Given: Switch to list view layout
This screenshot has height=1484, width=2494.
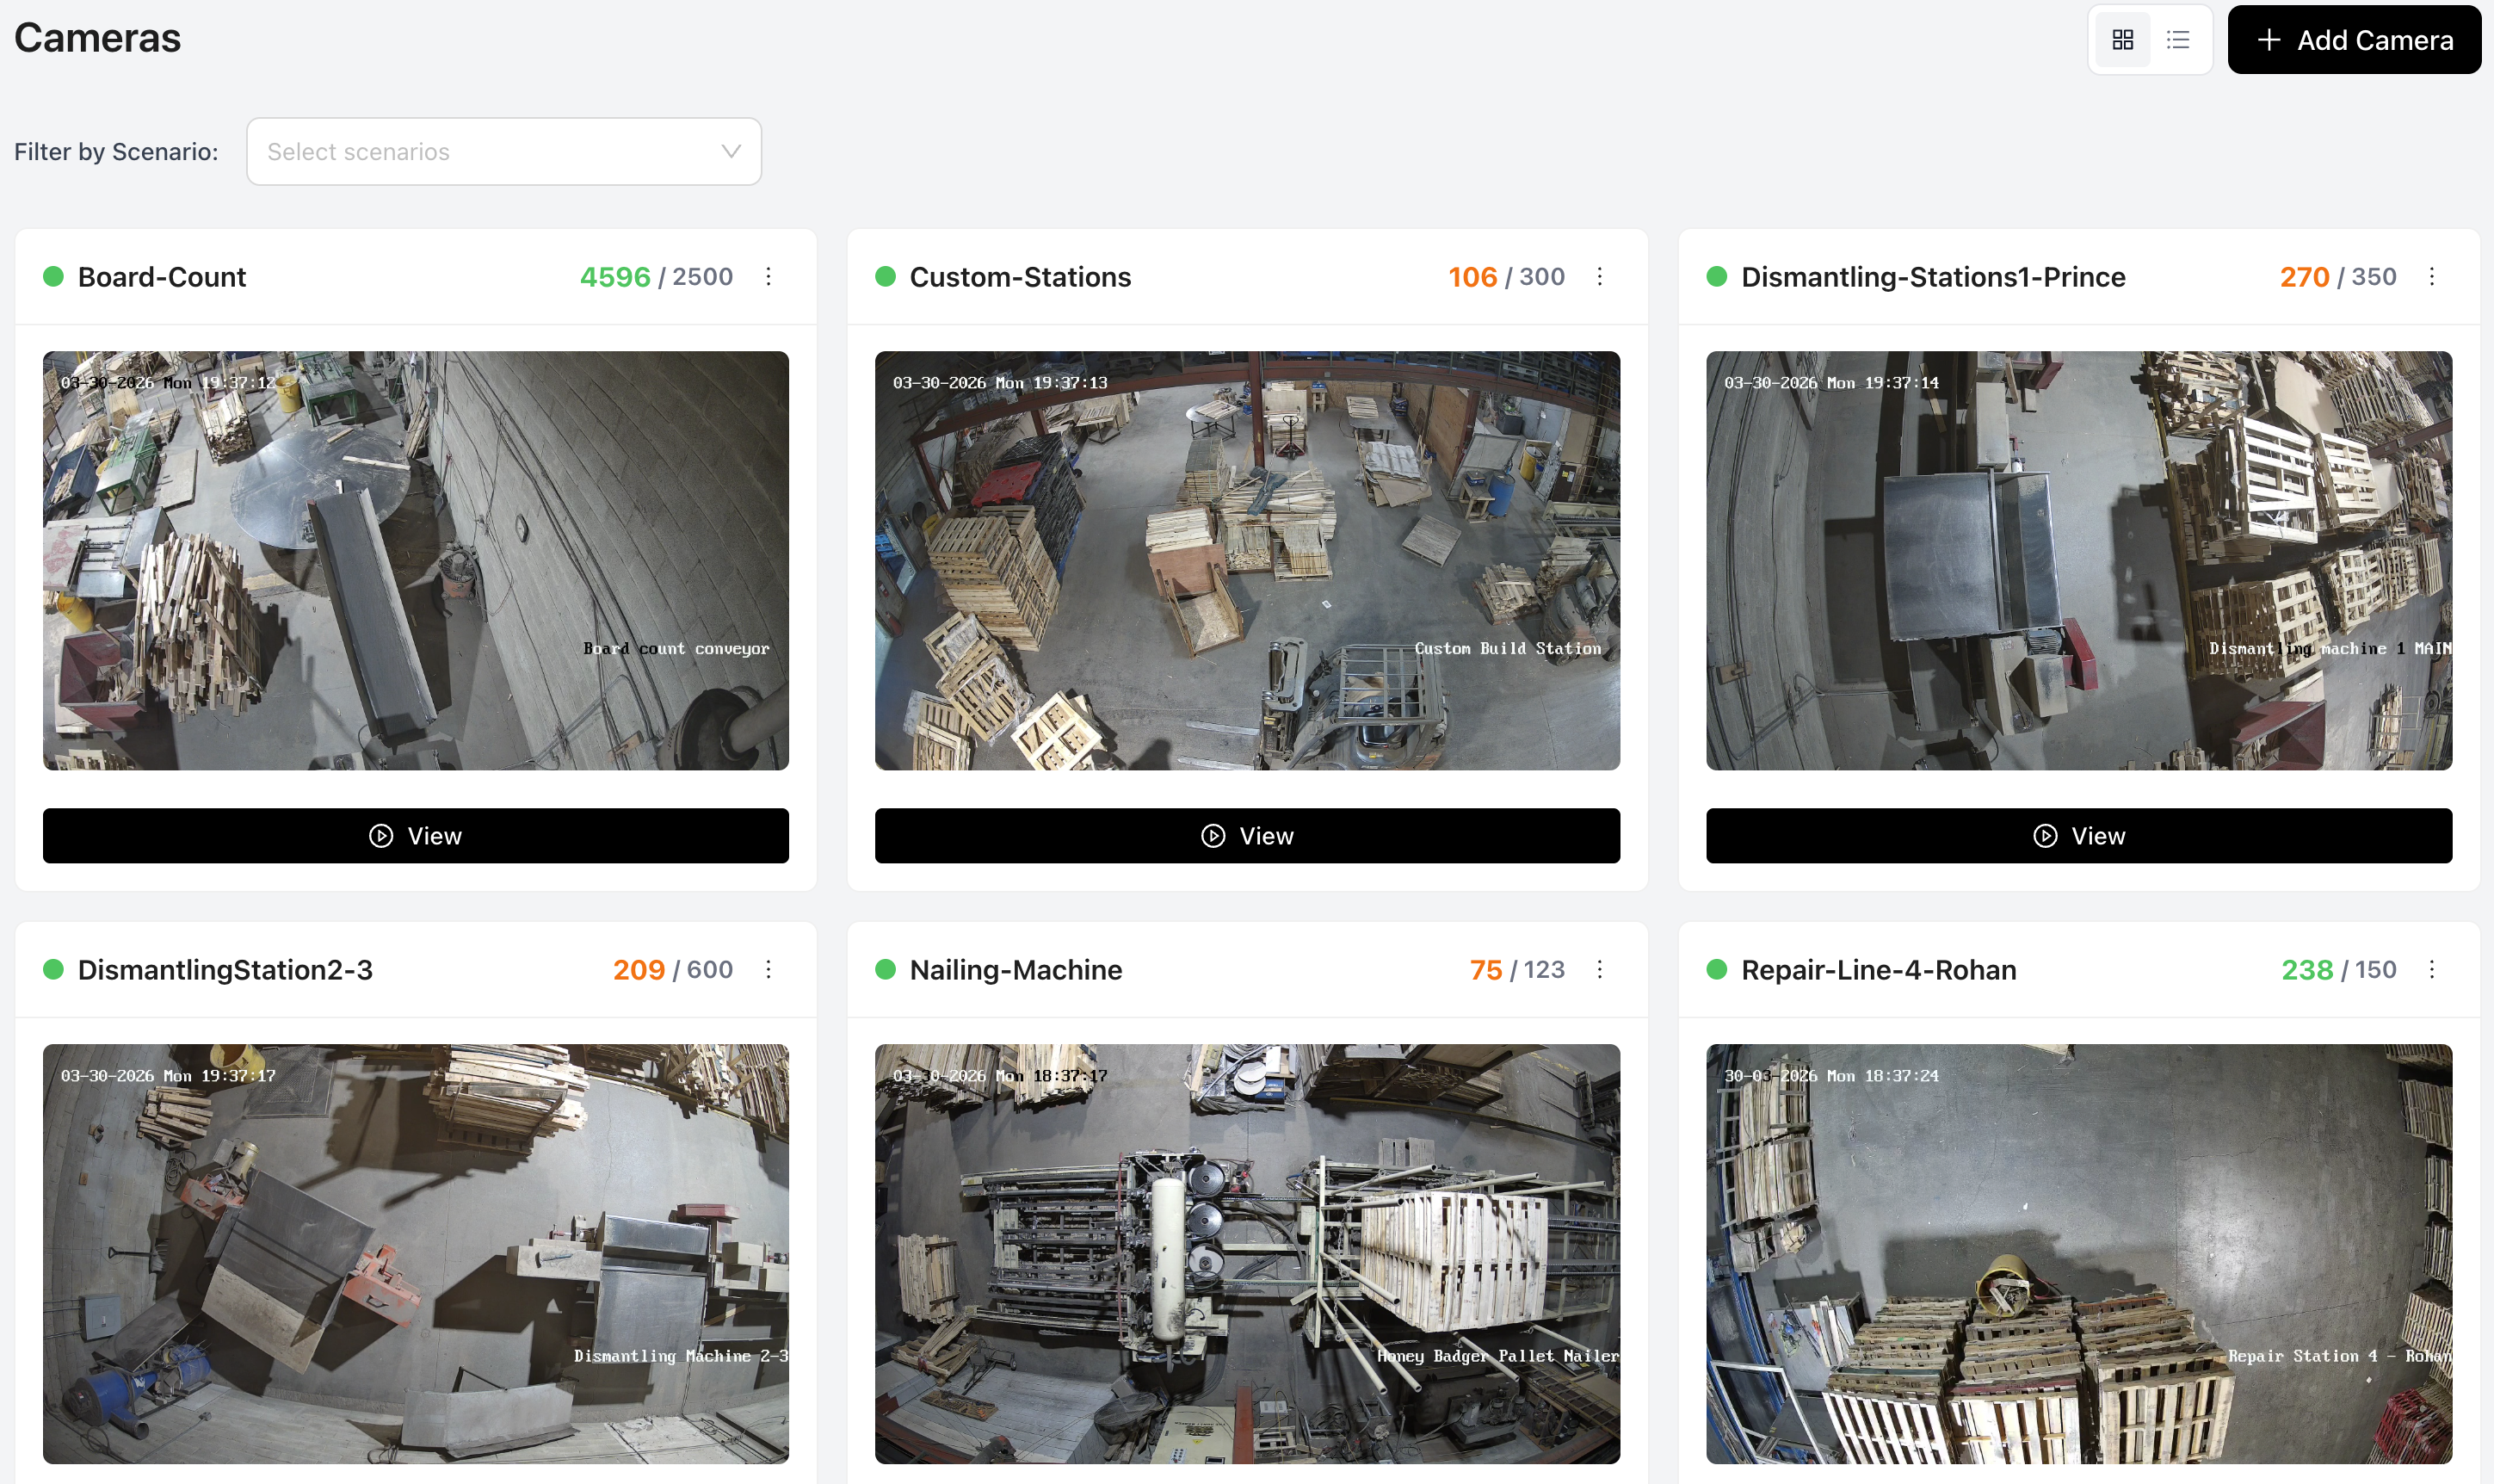Looking at the screenshot, I should [x=2177, y=39].
